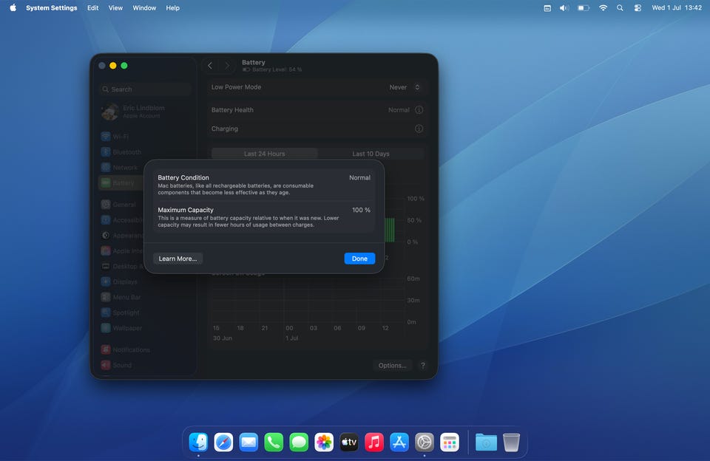Open Safari from the Dock

tap(223, 442)
